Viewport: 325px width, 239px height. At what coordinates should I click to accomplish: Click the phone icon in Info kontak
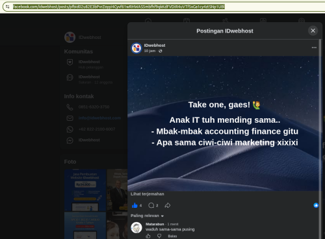[x=70, y=107]
